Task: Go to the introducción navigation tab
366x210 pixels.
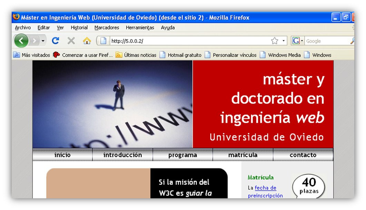Action: point(122,155)
